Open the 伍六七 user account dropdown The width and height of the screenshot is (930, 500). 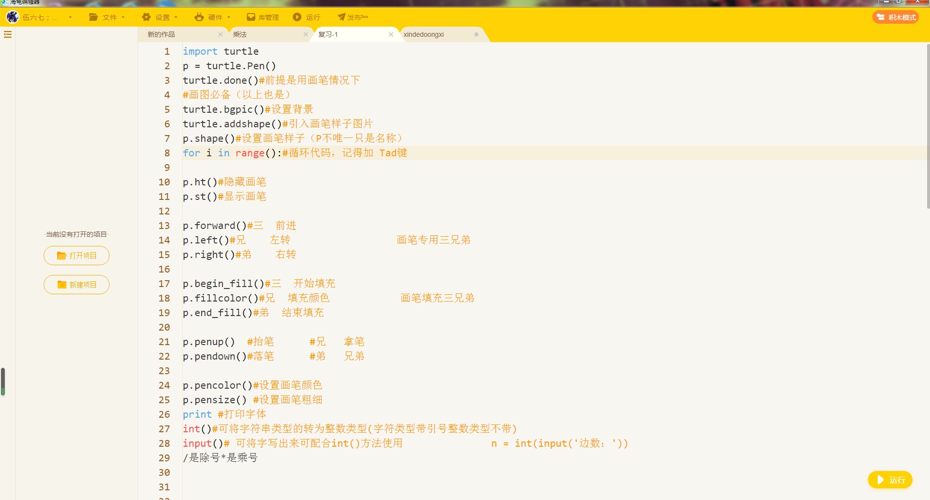(39, 17)
